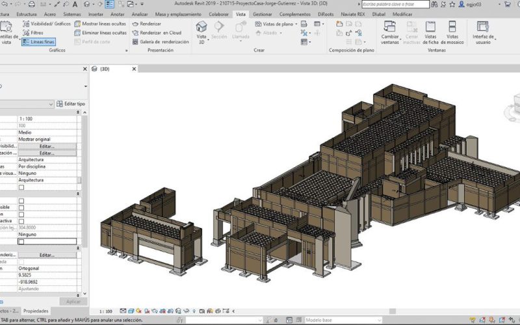This screenshot has height=325, width=520.
Task: Switch to Propiedades panel tab
Action: click(36, 311)
